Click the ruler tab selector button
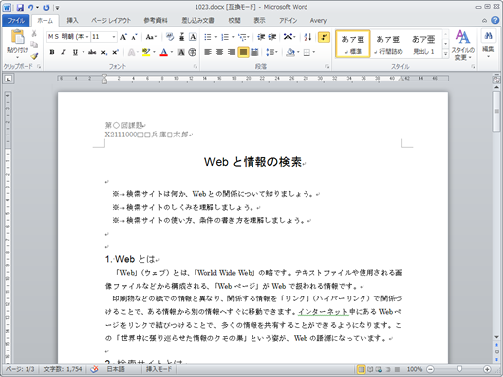503x377 pixels. click(8, 79)
